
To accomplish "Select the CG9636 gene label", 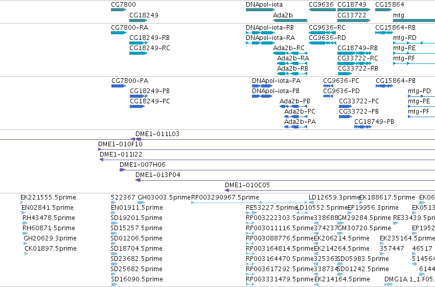I will tap(321, 5).
